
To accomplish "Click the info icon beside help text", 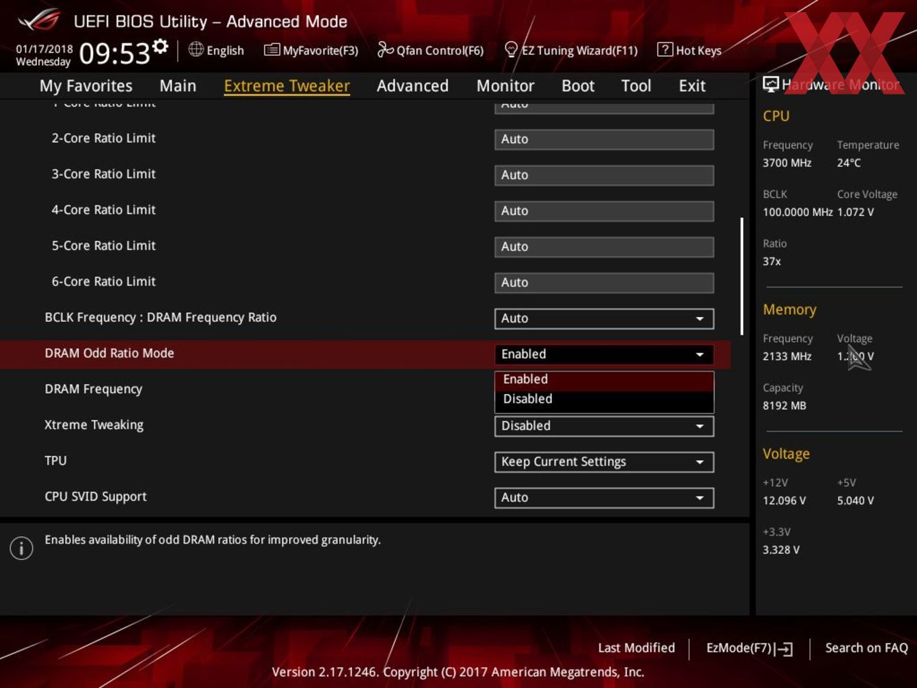I will [22, 548].
